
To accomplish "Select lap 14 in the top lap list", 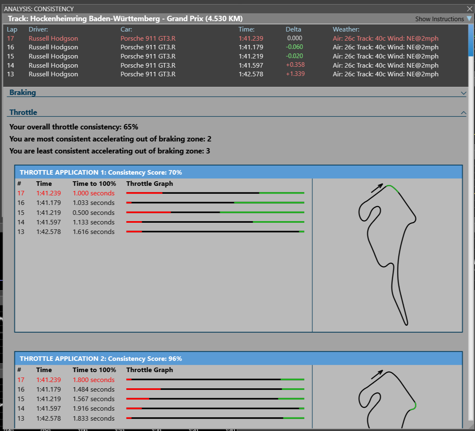I will (223, 66).
